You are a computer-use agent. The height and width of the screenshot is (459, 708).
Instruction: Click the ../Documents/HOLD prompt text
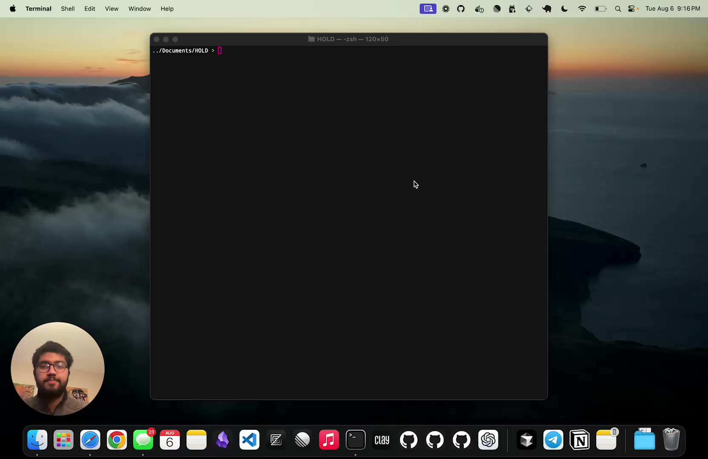tap(180, 51)
